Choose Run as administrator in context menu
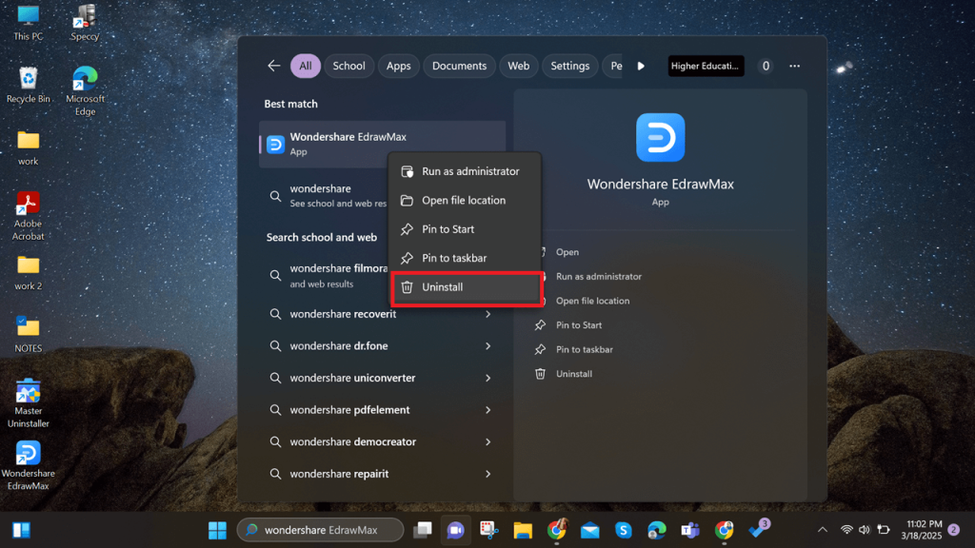The height and width of the screenshot is (548, 975). point(465,171)
